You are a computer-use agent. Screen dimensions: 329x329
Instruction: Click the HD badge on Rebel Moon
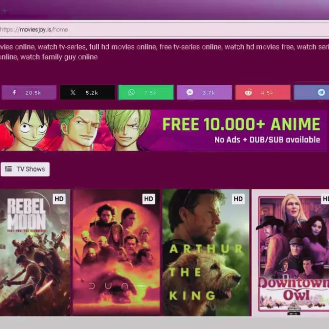(x=59, y=199)
